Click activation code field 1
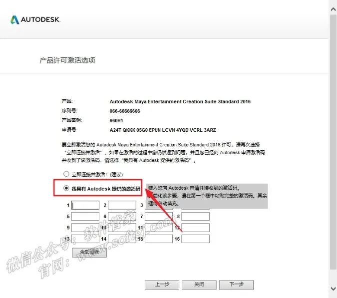Image resolution: width=337 pixels, height=298 pixels. 85,205
